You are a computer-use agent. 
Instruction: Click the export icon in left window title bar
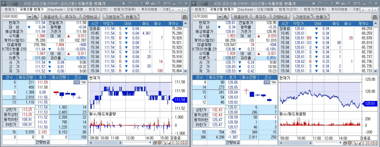point(130,3)
